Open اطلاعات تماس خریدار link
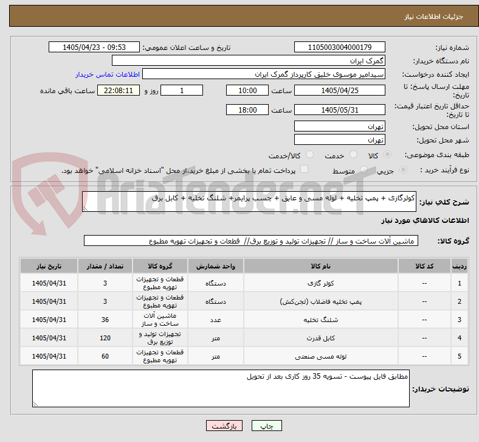The width and height of the screenshot is (479, 442). (x=108, y=74)
